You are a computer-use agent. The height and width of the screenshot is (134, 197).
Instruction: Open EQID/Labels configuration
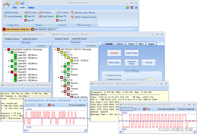click(x=11, y=12)
